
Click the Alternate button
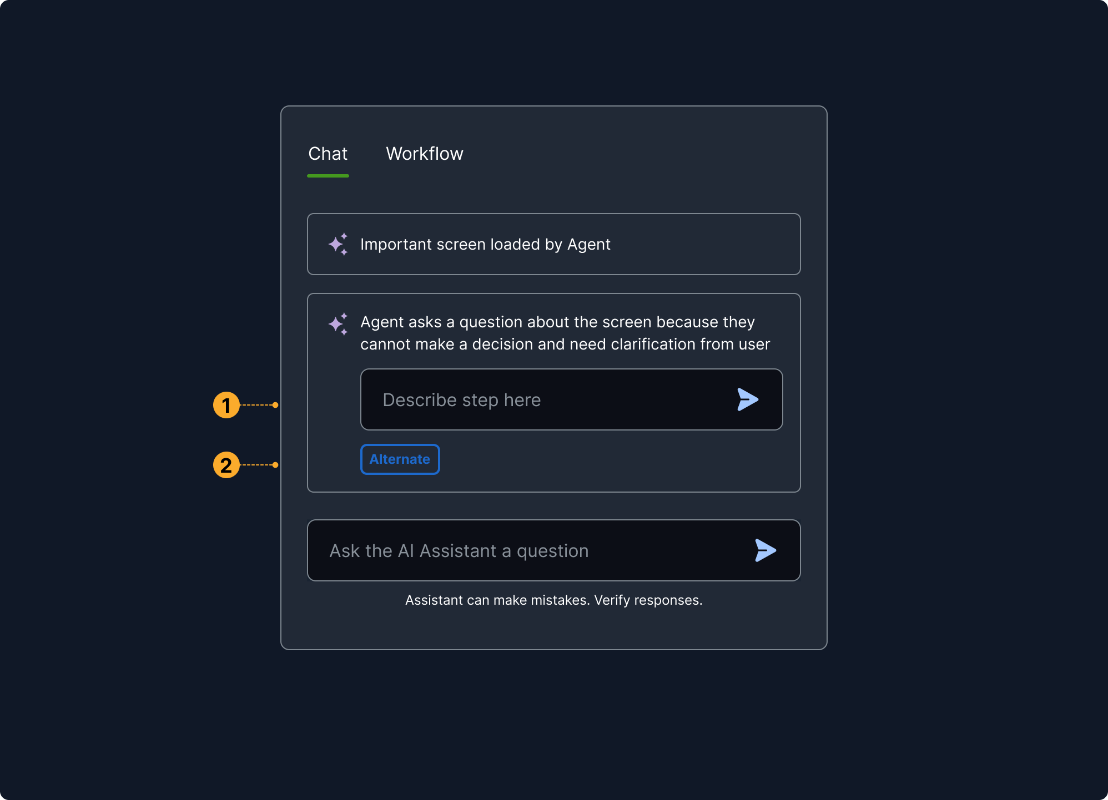[x=400, y=459]
